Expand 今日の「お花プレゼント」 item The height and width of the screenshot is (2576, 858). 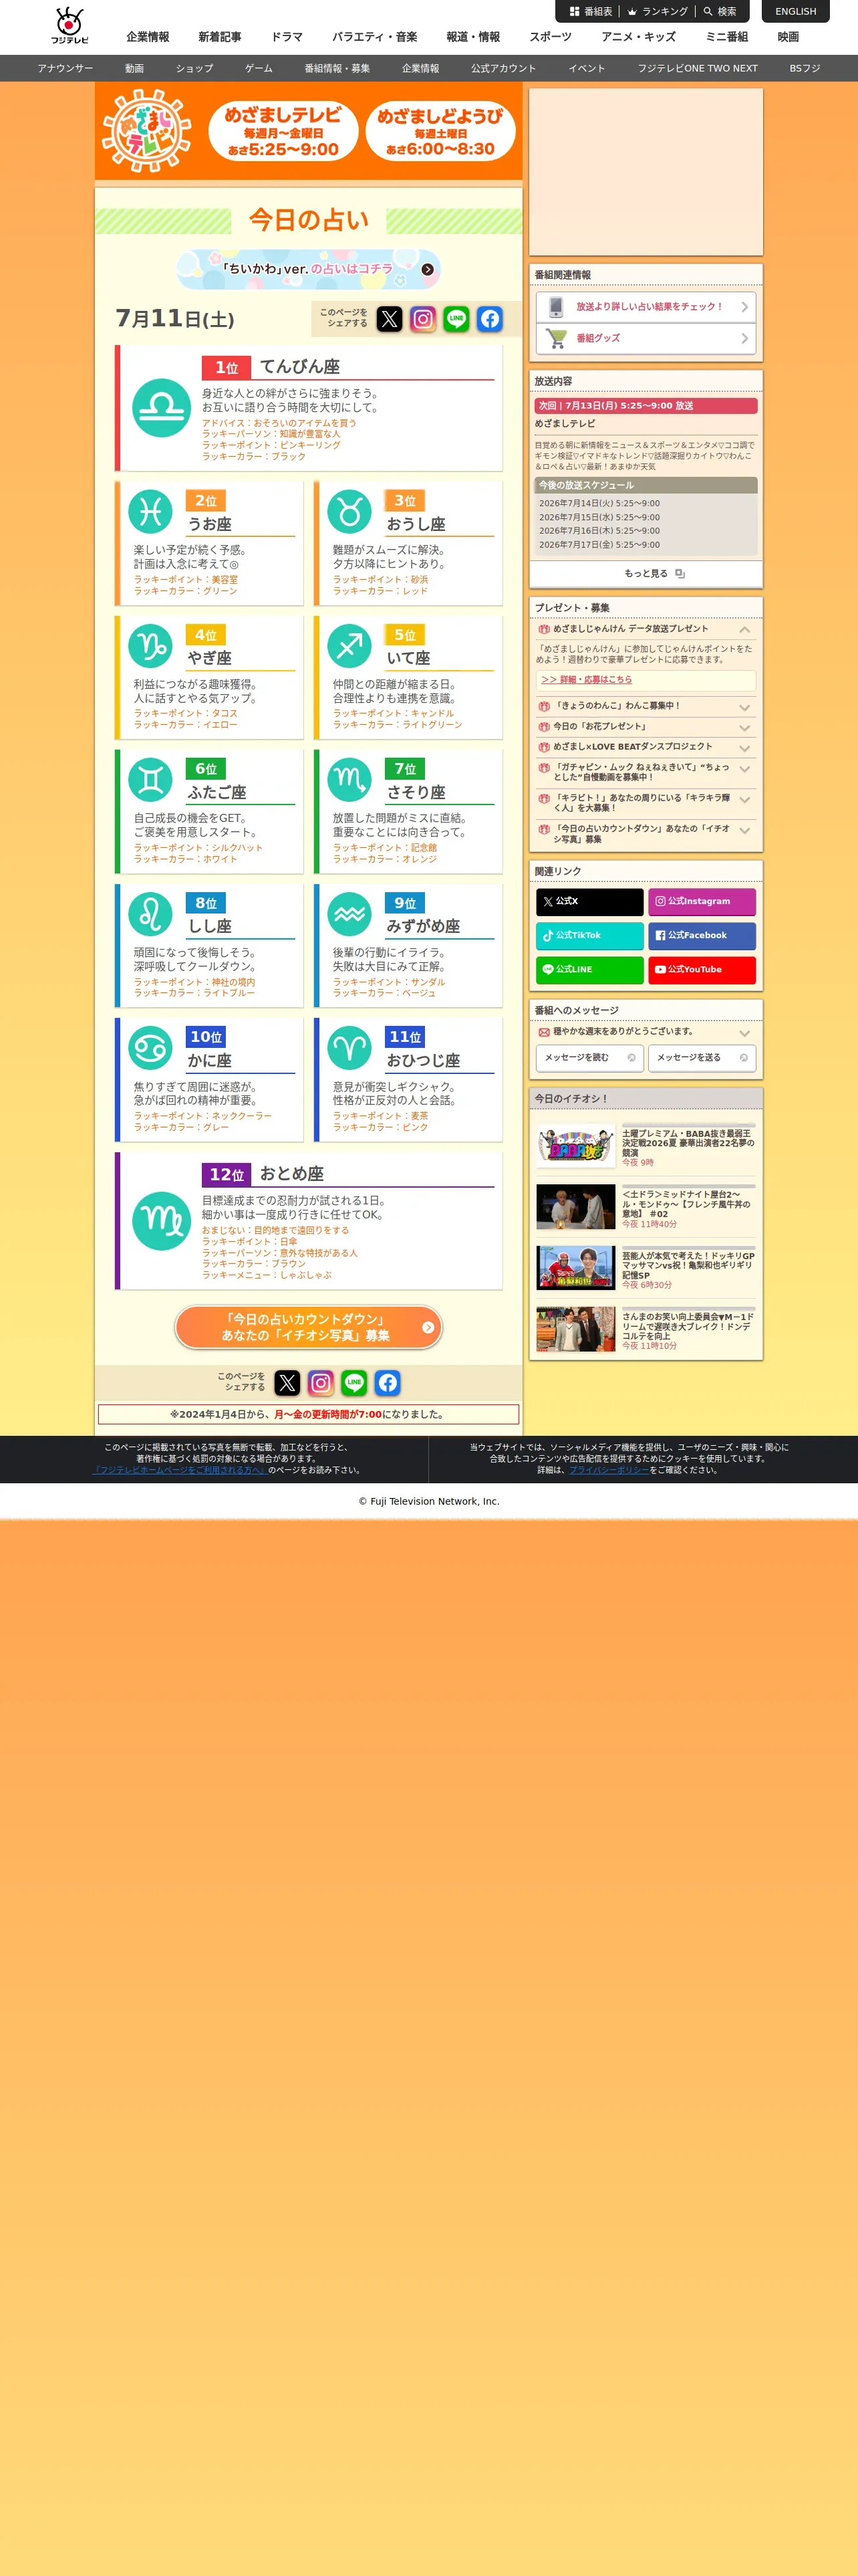[x=646, y=727]
